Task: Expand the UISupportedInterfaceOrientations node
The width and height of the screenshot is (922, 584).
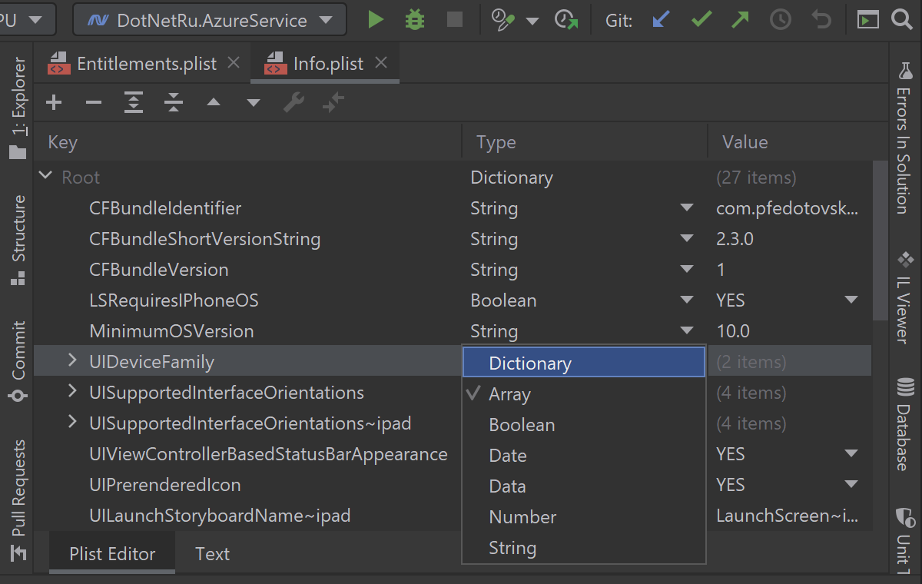Action: coord(72,390)
